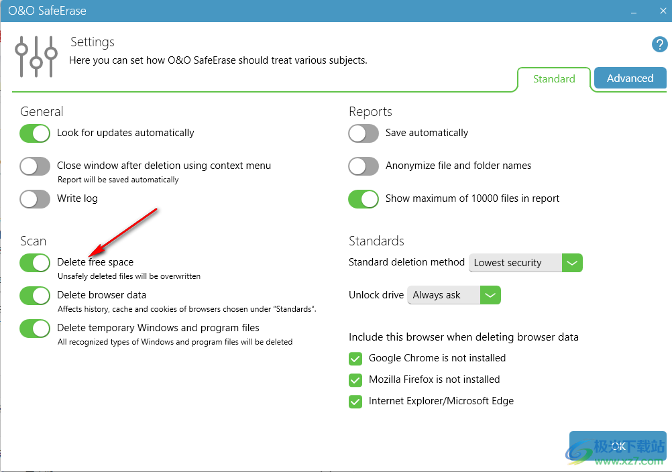672x472 pixels.
Task: Click the Scan section heading
Action: coord(33,241)
